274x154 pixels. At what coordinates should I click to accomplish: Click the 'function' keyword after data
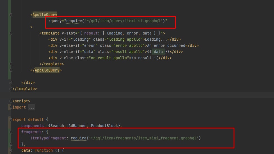point(44,150)
